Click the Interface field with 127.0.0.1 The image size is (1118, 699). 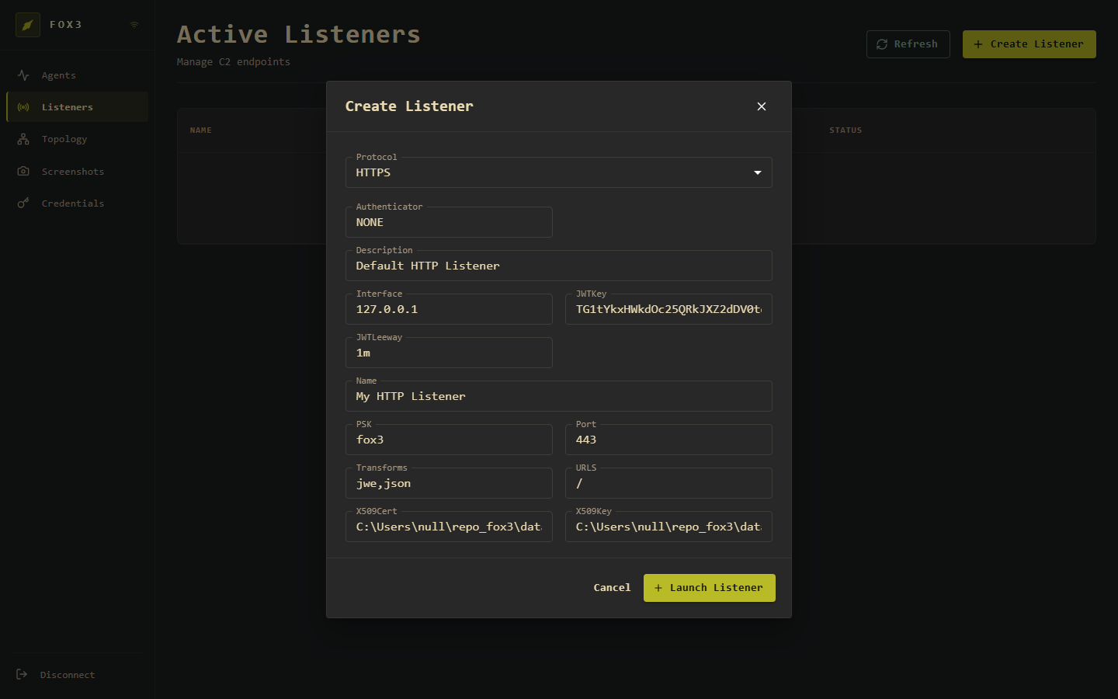pyautogui.click(x=449, y=309)
